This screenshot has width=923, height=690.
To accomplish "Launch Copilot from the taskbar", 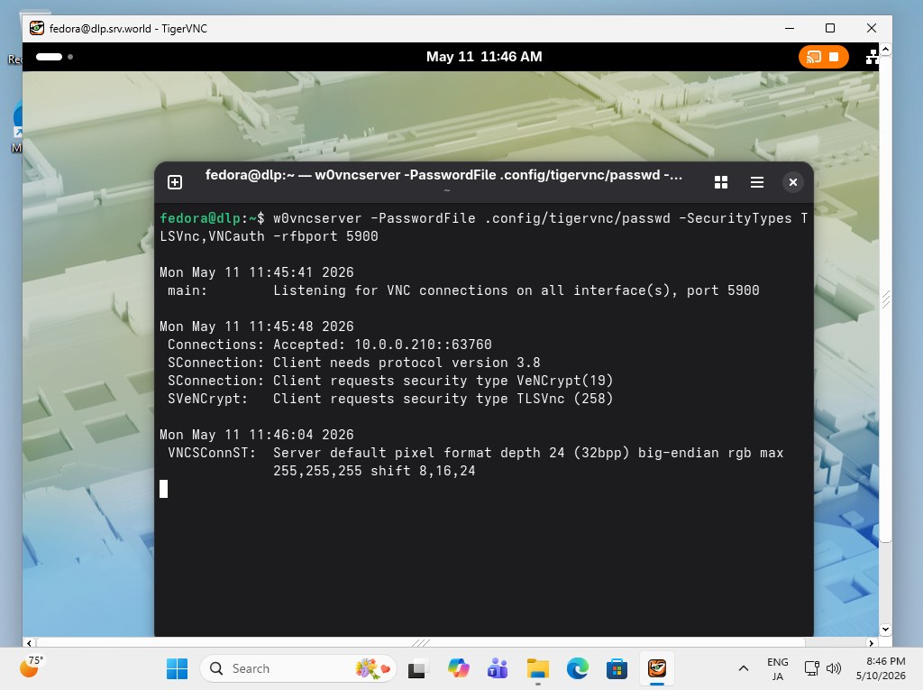I will tap(458, 668).
